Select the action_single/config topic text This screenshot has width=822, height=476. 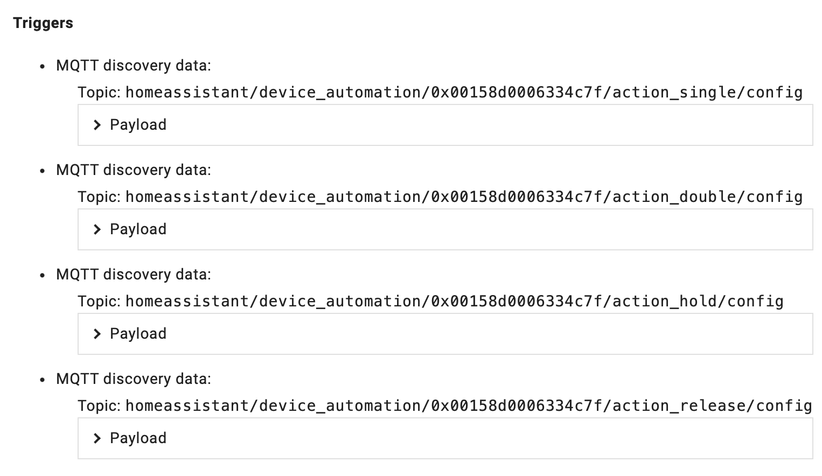464,93
